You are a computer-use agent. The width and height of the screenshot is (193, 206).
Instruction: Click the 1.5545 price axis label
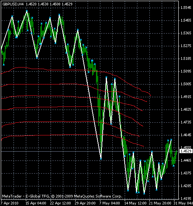point(186,8)
